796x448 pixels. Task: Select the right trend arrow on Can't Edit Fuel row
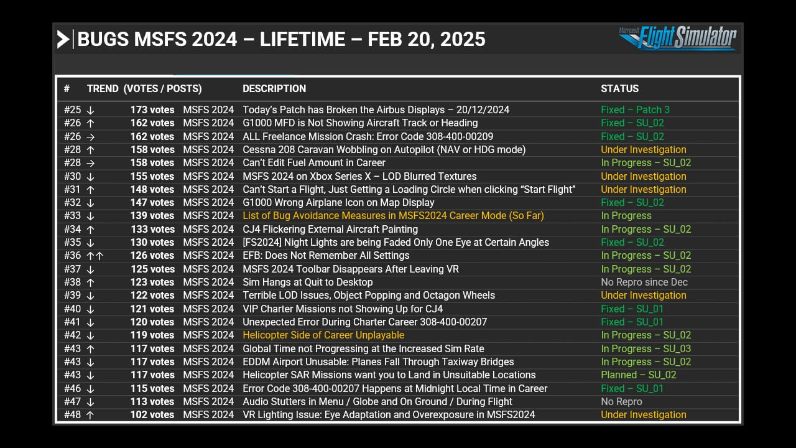(91, 163)
